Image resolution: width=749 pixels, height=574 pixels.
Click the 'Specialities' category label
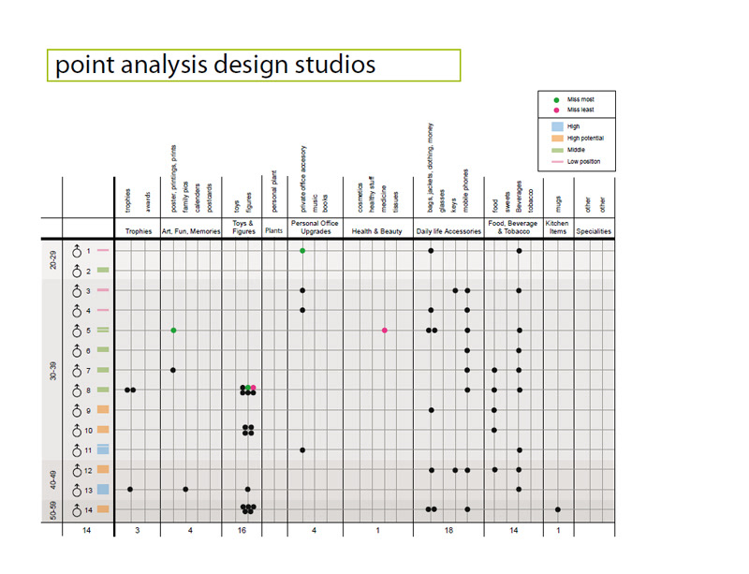point(594,231)
